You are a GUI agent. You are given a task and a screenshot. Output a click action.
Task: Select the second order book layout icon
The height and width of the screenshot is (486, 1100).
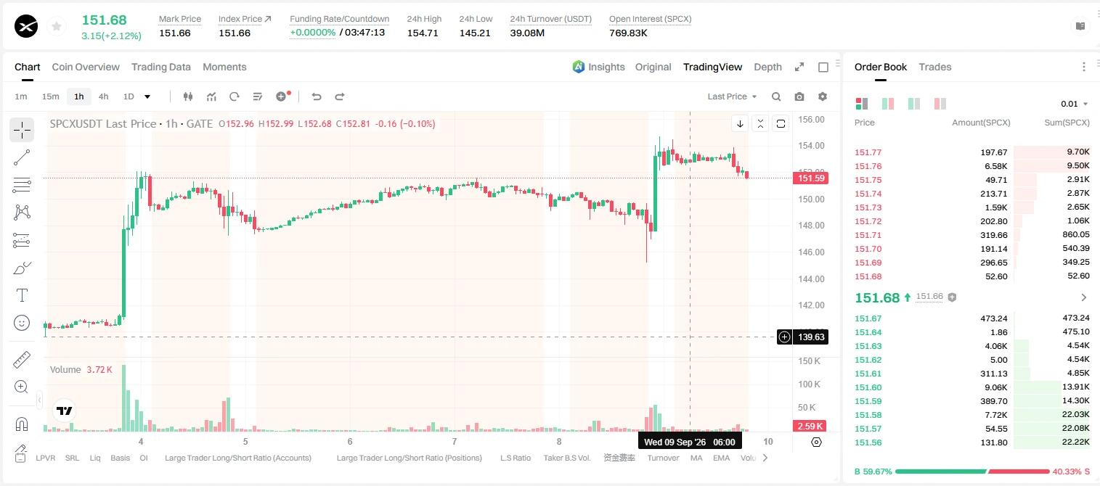tap(887, 104)
